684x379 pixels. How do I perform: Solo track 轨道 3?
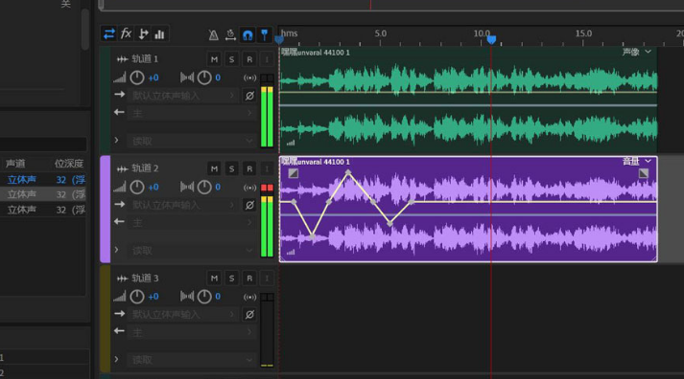[231, 279]
